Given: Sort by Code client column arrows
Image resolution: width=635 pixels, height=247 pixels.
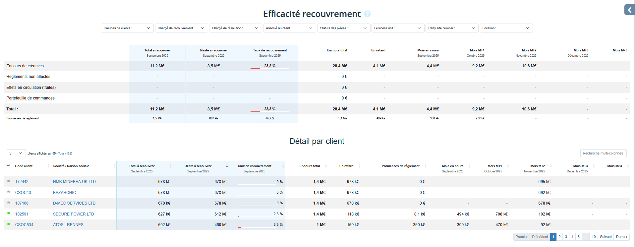Looking at the screenshot, I should coord(49,166).
